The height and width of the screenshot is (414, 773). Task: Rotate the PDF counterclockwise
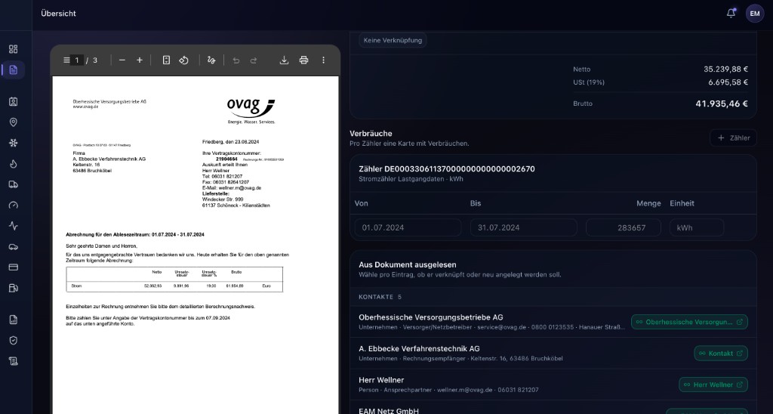pos(184,60)
